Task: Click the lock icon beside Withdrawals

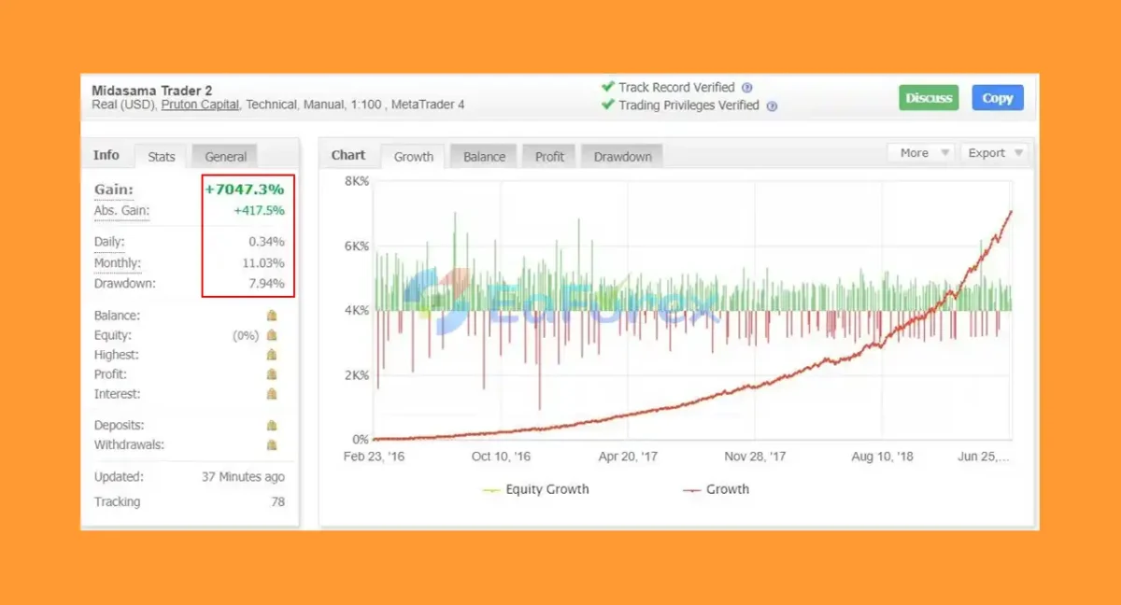Action: [272, 445]
